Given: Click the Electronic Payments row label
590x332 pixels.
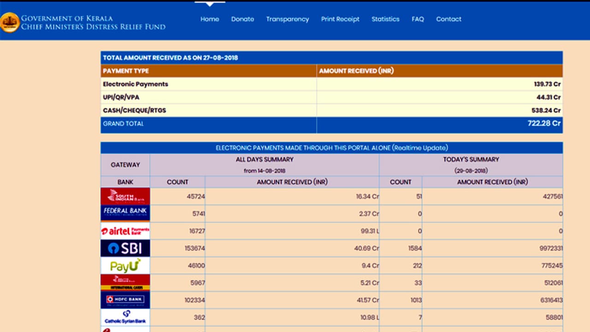Looking at the screenshot, I should tap(136, 84).
